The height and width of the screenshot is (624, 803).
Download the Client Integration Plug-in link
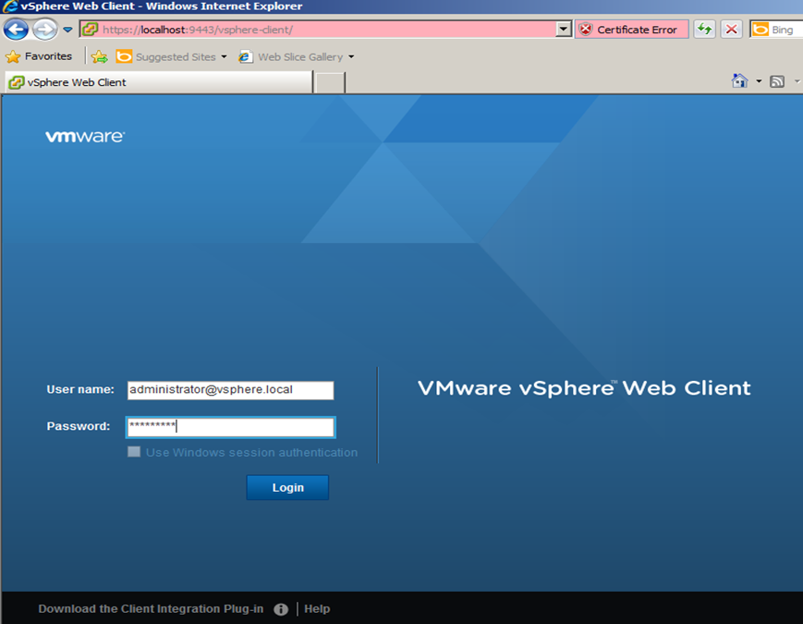point(151,608)
